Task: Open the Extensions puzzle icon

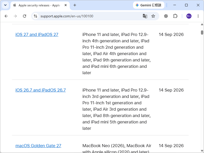Action: [x=175, y=16]
